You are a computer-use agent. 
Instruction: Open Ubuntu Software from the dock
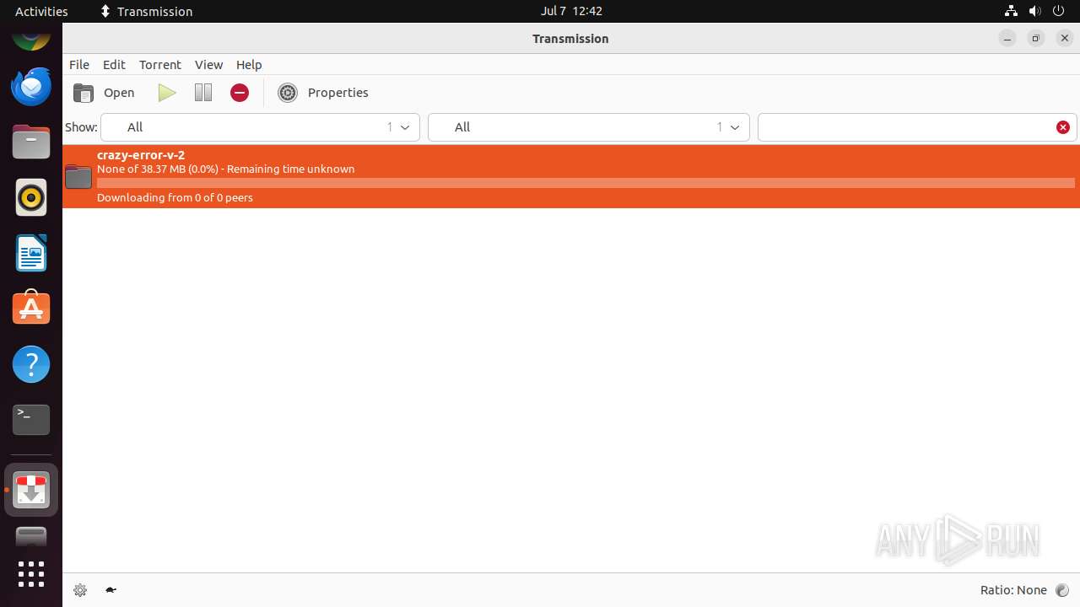(x=31, y=309)
